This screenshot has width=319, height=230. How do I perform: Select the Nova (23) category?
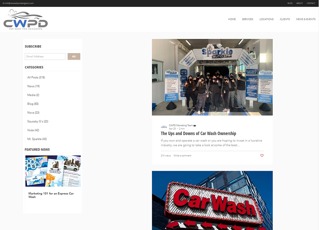33,112
